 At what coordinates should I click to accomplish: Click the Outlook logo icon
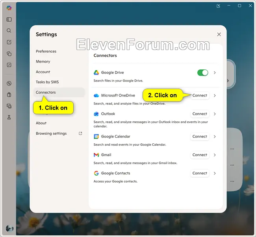click(96, 114)
